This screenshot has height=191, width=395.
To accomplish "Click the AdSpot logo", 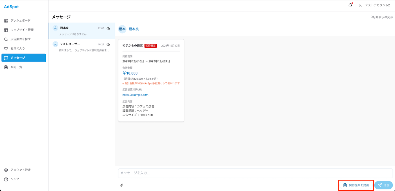I will point(11,7).
